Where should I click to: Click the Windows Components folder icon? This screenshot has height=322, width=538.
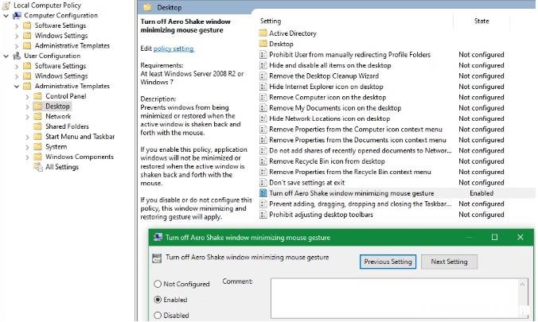click(37, 157)
